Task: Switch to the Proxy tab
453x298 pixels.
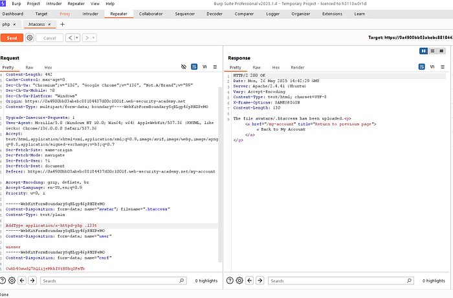Action: point(65,14)
